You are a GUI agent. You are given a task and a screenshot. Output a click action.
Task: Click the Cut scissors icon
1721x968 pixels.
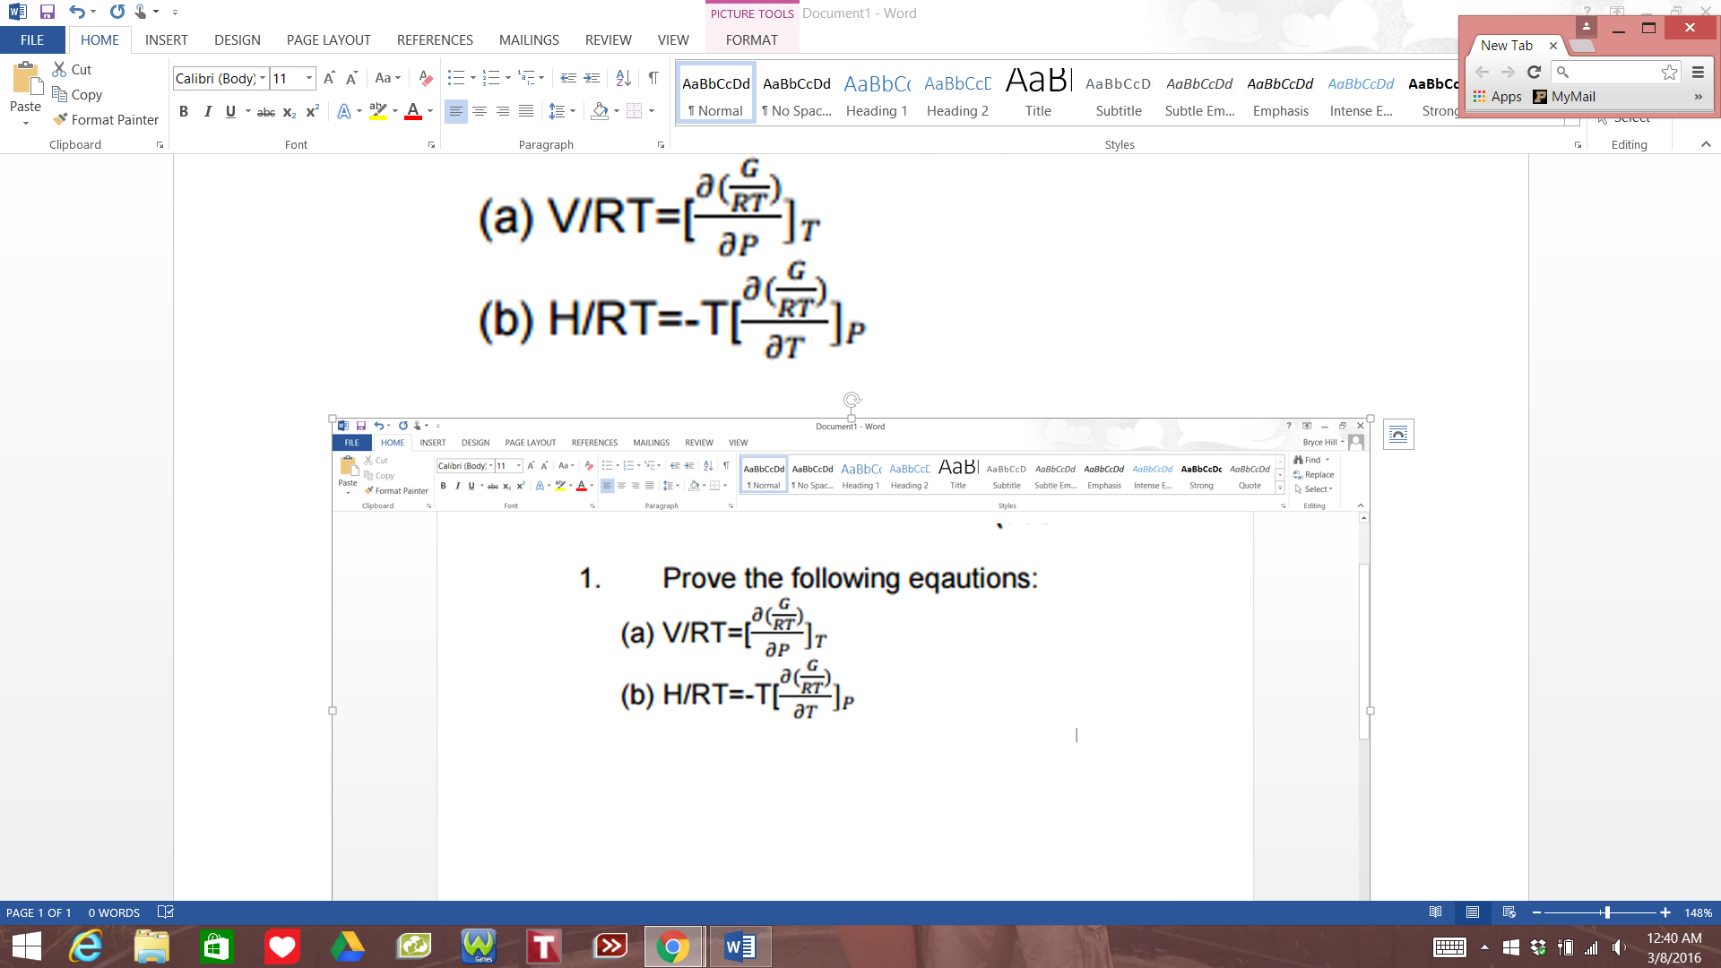tap(59, 69)
